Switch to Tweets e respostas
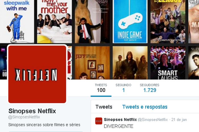199x132 pixels. (145, 107)
